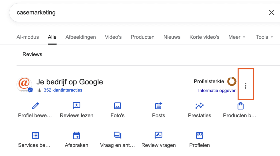Switch to the AI-modus tab
The height and width of the screenshot is (156, 280).
(x=28, y=37)
